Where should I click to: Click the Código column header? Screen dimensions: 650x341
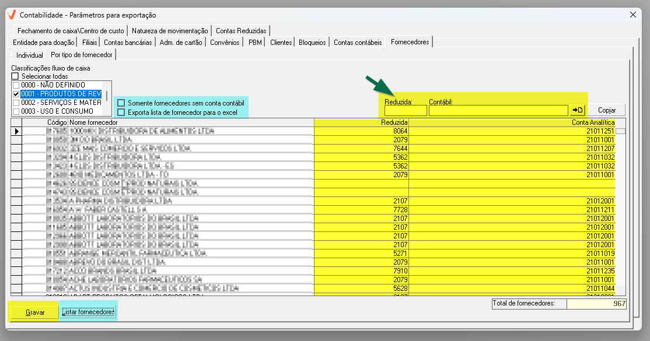(x=45, y=122)
